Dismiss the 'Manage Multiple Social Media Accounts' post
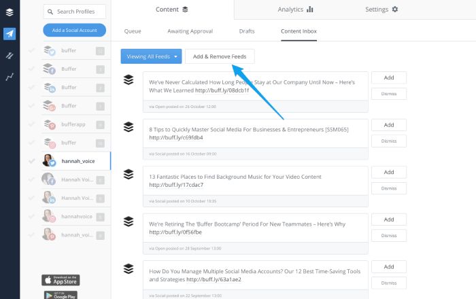Screen dimensions: 476x299 click(389, 283)
